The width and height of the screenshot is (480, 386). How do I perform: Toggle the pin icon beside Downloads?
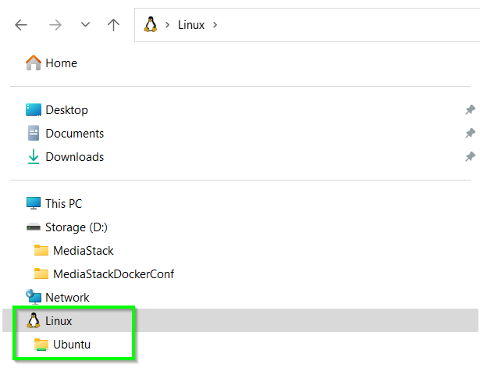(x=470, y=157)
